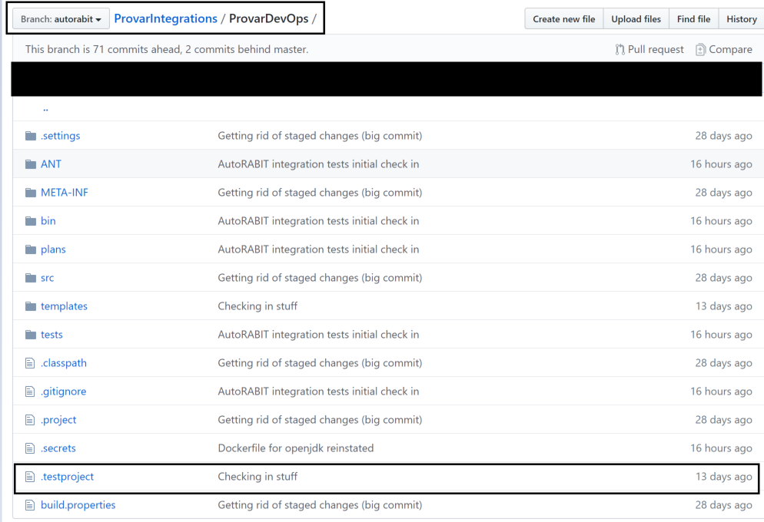Click the 'This branch is 71 commits ahead' text
This screenshot has height=522, width=764.
(167, 50)
